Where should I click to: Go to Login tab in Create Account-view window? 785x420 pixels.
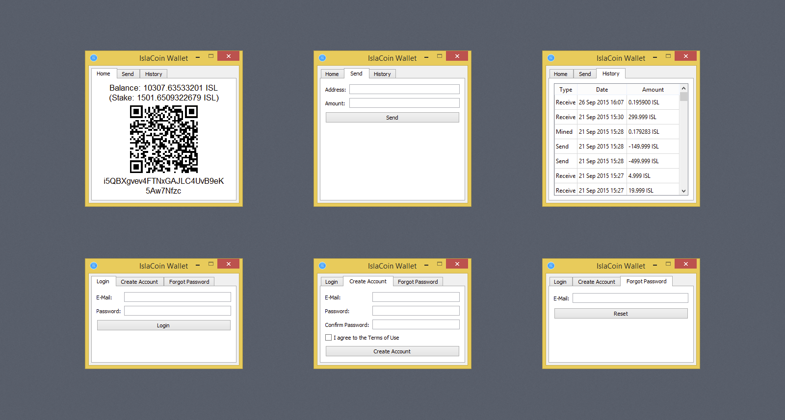click(332, 282)
